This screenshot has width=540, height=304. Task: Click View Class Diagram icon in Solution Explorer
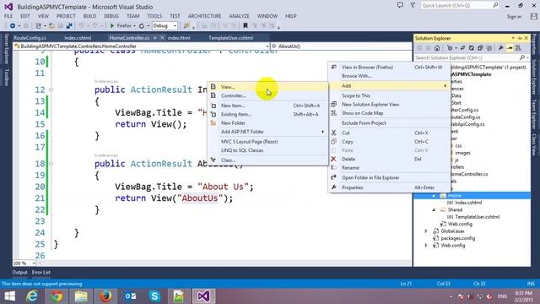pyautogui.click(x=518, y=48)
